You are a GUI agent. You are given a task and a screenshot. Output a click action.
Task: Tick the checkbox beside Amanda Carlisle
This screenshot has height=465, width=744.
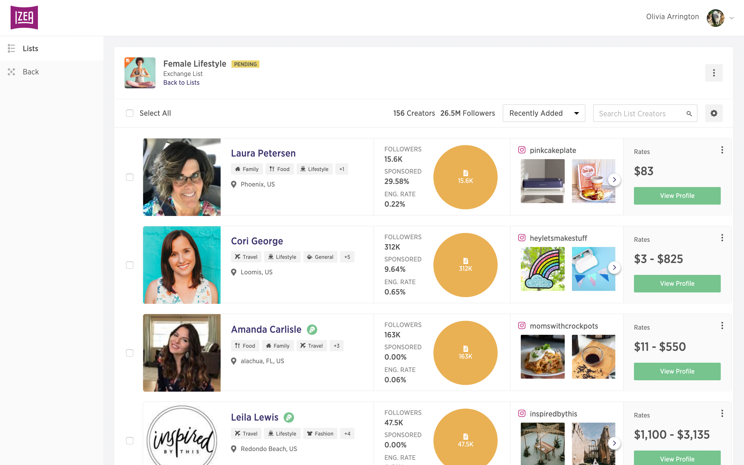[x=130, y=353]
